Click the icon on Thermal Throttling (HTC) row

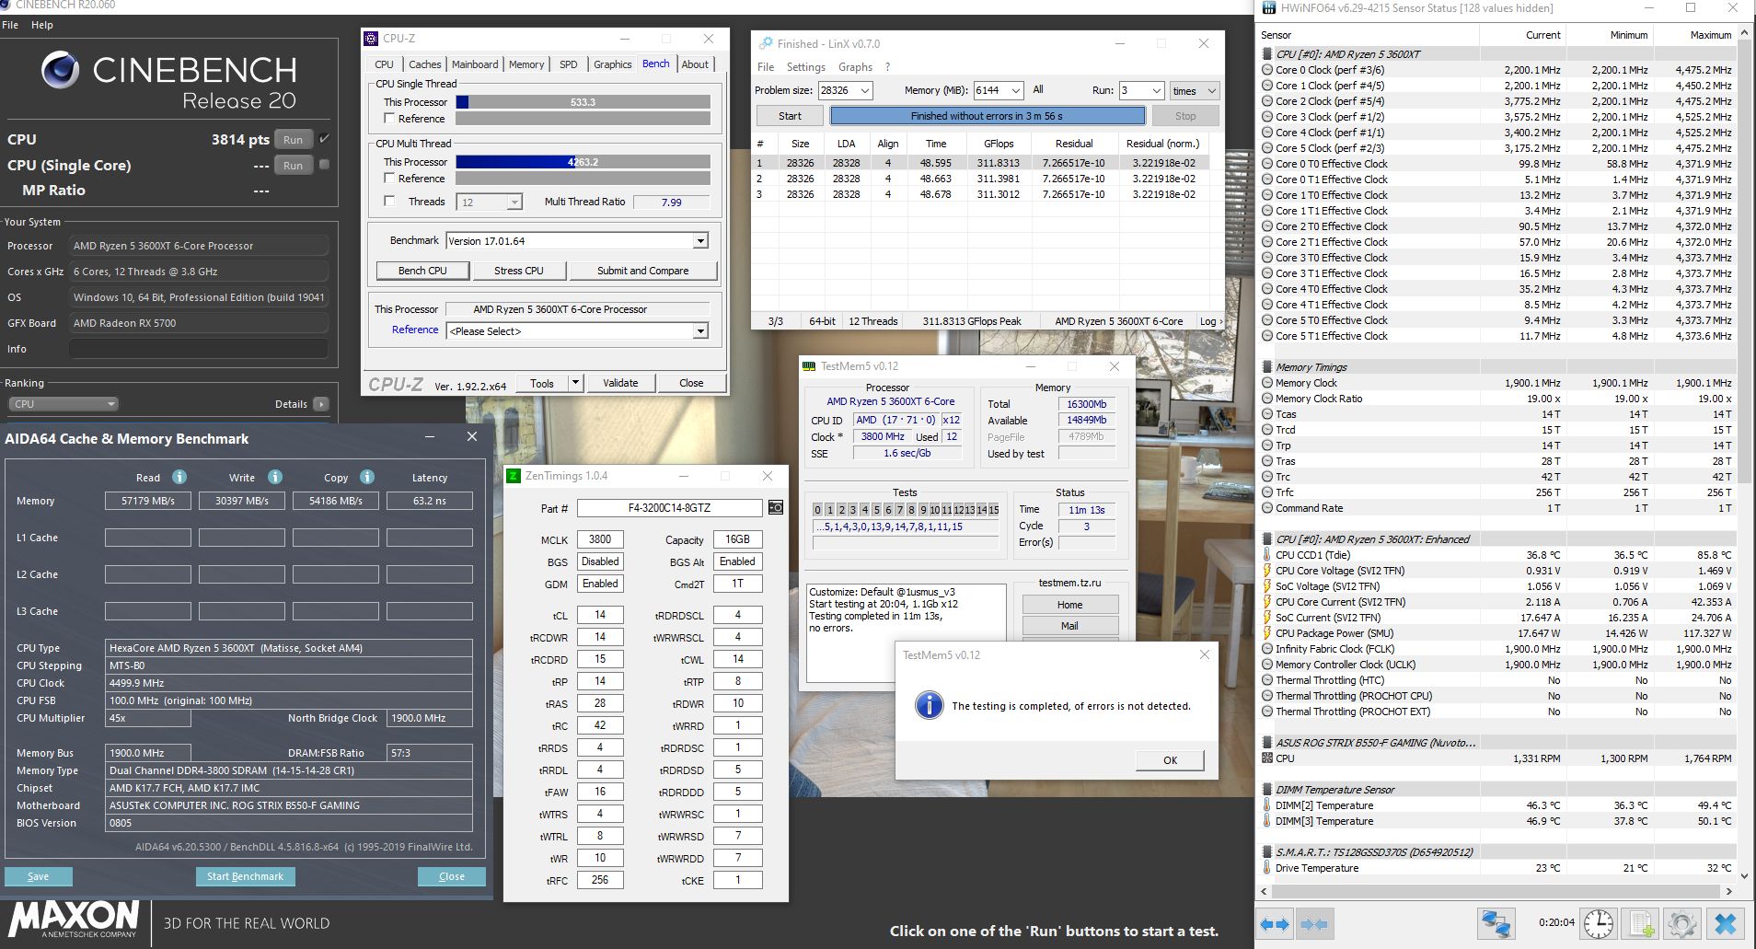(x=1267, y=680)
